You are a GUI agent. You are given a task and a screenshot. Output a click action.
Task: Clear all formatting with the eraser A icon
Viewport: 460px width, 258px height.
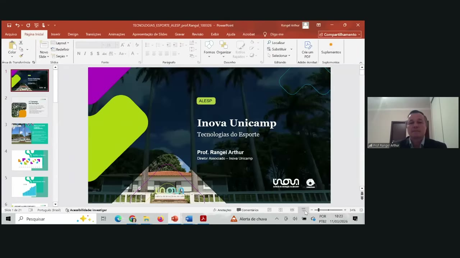(137, 45)
